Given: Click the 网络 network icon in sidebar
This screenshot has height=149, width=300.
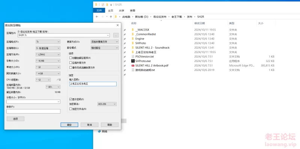Looking at the screenshot, I should pos(99,131).
